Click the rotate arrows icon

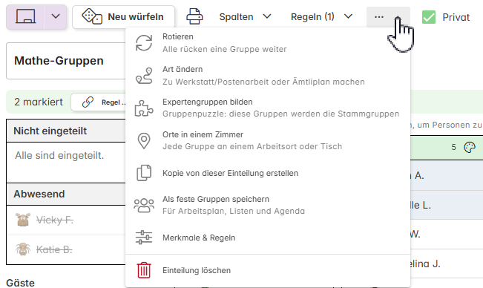tap(144, 43)
